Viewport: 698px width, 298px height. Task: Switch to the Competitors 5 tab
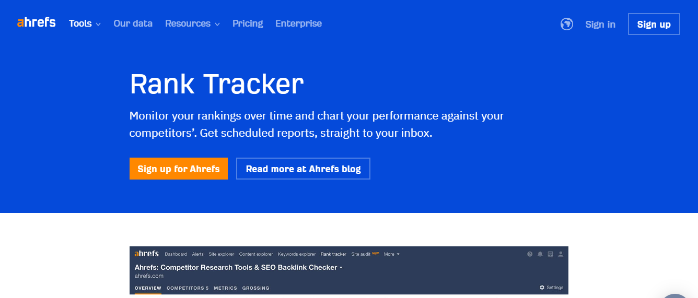[188, 288]
